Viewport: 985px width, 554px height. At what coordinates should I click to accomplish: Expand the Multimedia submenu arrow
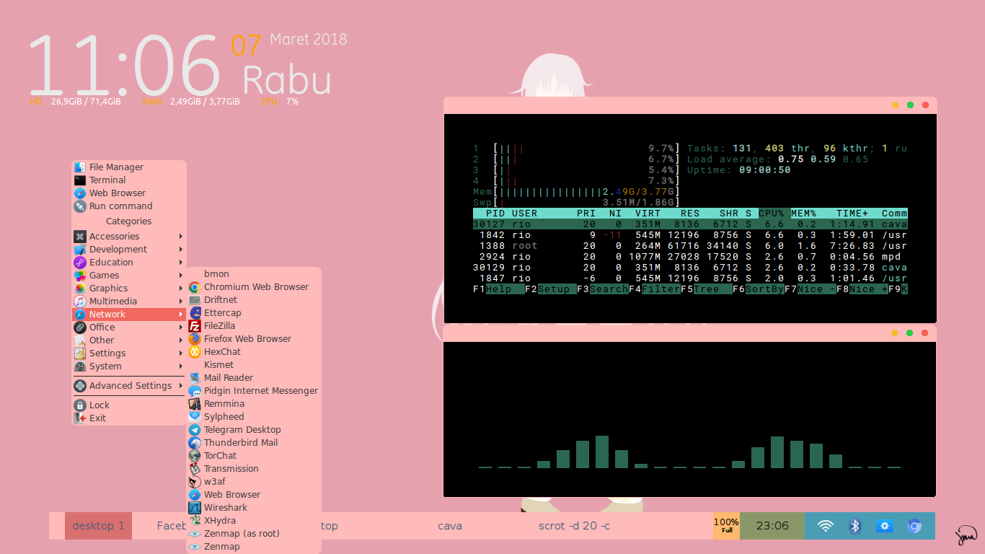click(181, 302)
